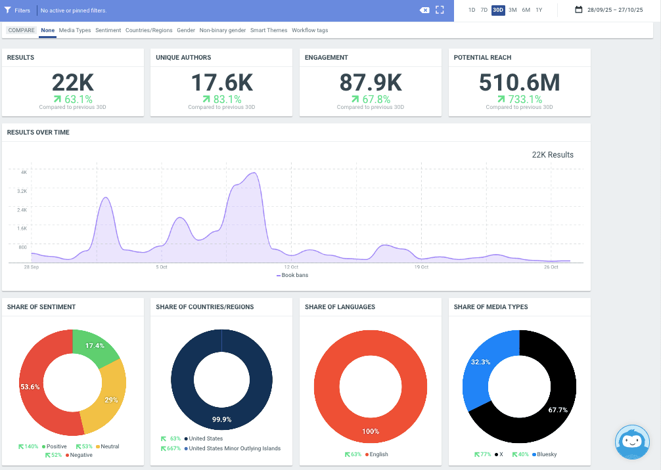Click the Potential Reach trend arrow
The height and width of the screenshot is (470, 661).
501,100
